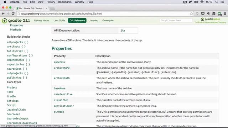Select the DSL Reference tab

(x=77, y=21)
